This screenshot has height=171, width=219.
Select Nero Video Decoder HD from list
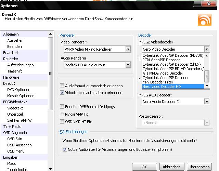pos(162,87)
